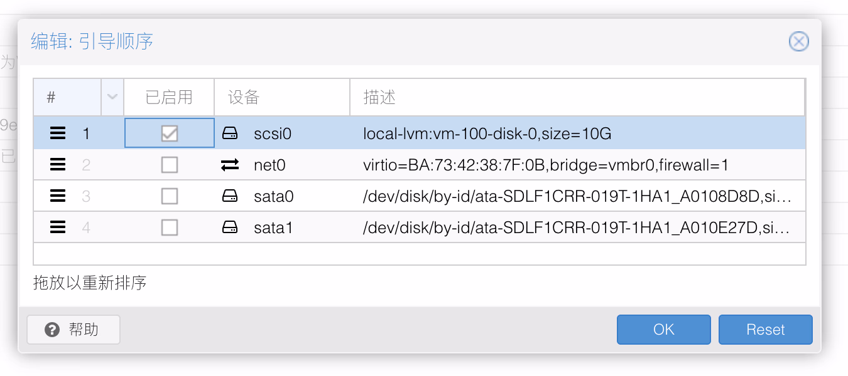Click the drag handle for sata0 row
Image resolution: width=848 pixels, height=376 pixels.
tap(58, 196)
